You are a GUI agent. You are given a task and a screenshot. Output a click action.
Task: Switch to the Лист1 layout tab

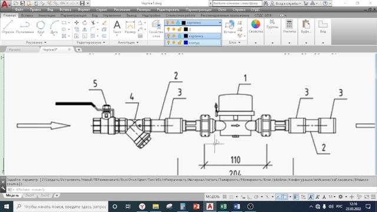coord(29,196)
